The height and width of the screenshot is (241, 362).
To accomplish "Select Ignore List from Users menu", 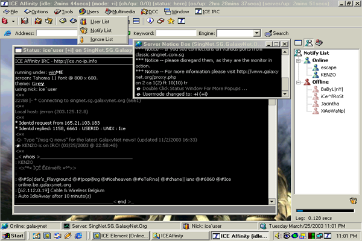I will point(103,39).
